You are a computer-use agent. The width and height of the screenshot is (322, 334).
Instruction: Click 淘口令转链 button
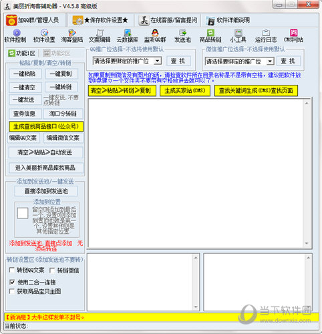click(x=63, y=114)
